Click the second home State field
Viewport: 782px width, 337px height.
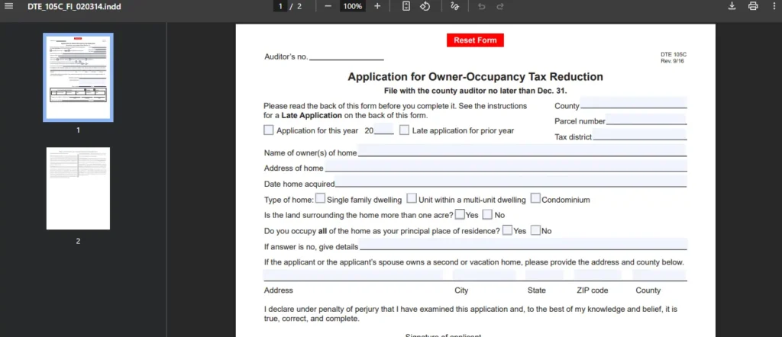(544, 274)
